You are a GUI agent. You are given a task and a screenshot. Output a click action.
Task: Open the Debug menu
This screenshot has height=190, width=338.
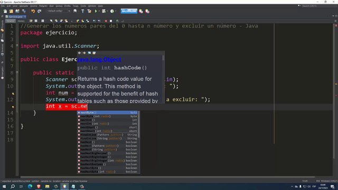point(59,6)
